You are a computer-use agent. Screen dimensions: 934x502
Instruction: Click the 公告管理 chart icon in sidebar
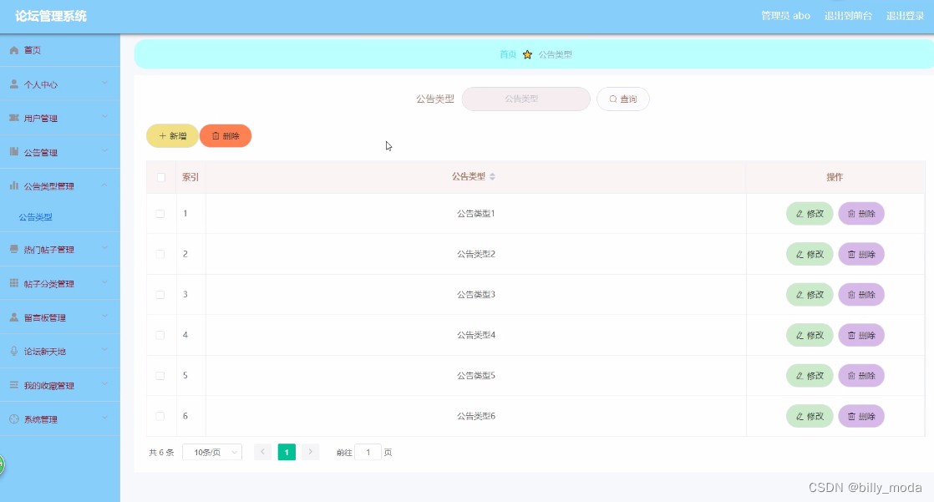(x=13, y=152)
